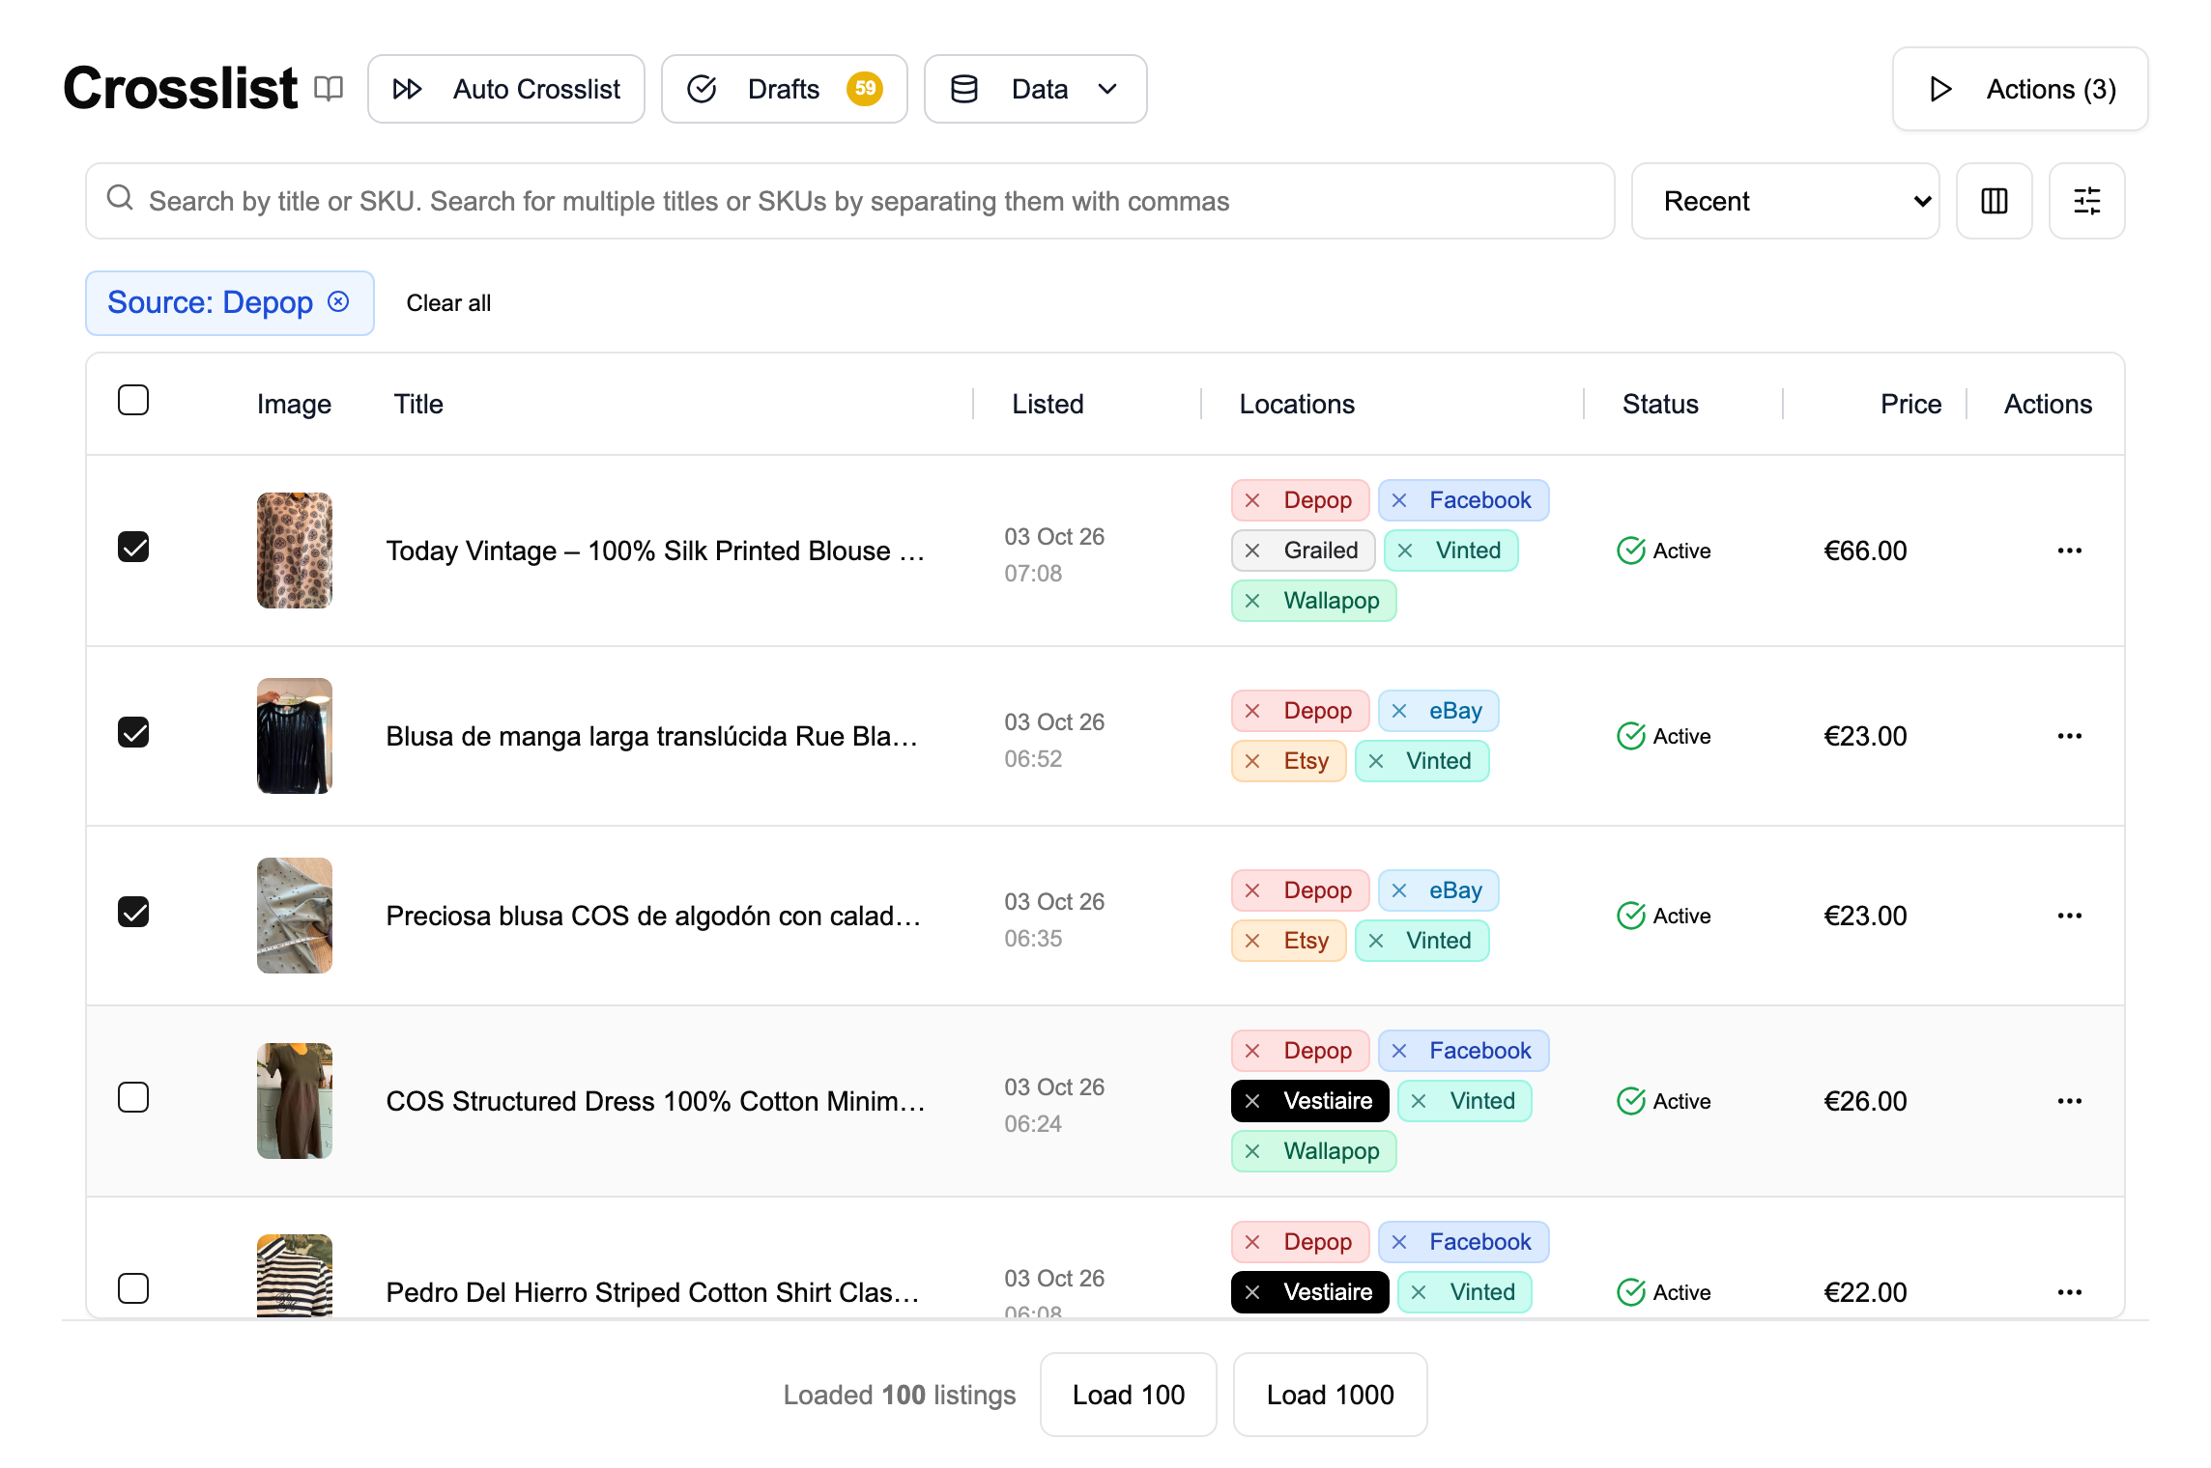Click the Status column header
Viewport: 2211px width, 1468px height.
coord(1660,404)
